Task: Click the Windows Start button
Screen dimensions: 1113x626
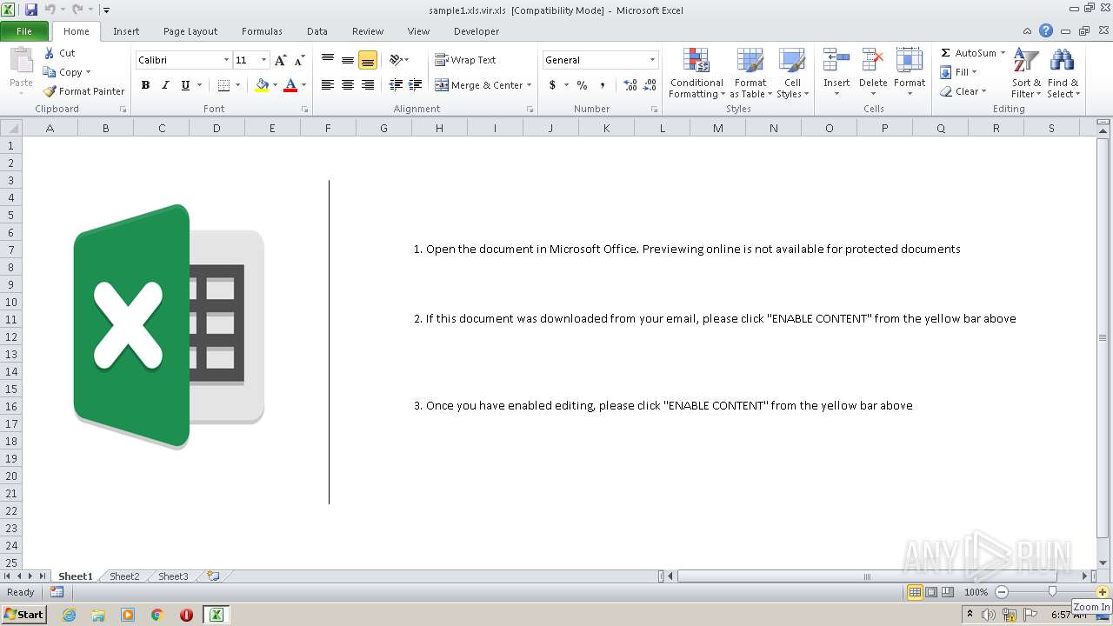Action: tap(23, 614)
